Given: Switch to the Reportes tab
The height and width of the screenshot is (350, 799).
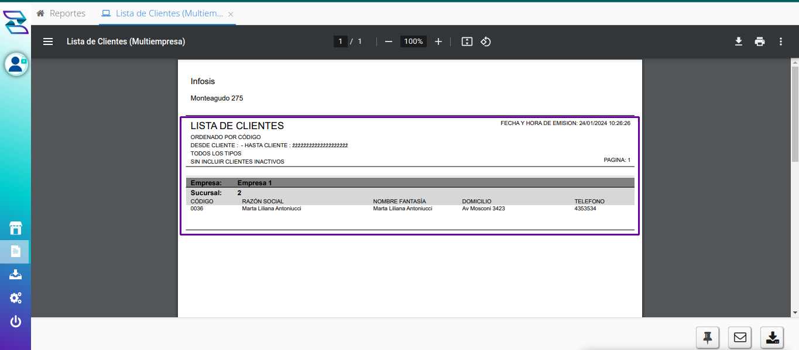Looking at the screenshot, I should coord(61,13).
